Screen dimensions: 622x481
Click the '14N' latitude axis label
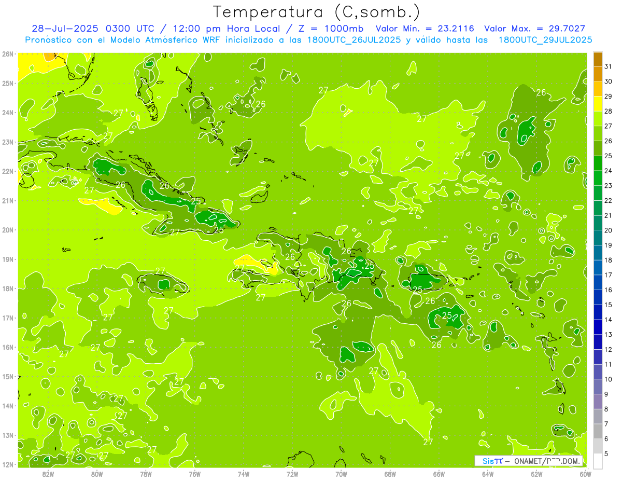(x=7, y=406)
